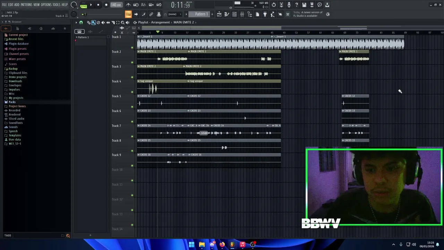
Task: Mute Track 4 green light
Action: coord(132,92)
